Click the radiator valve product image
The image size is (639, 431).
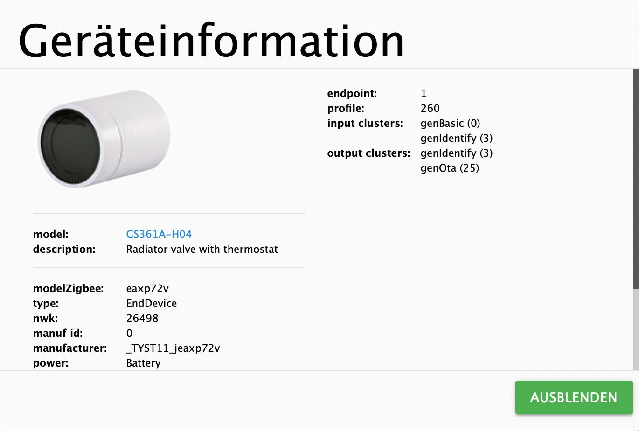point(104,138)
